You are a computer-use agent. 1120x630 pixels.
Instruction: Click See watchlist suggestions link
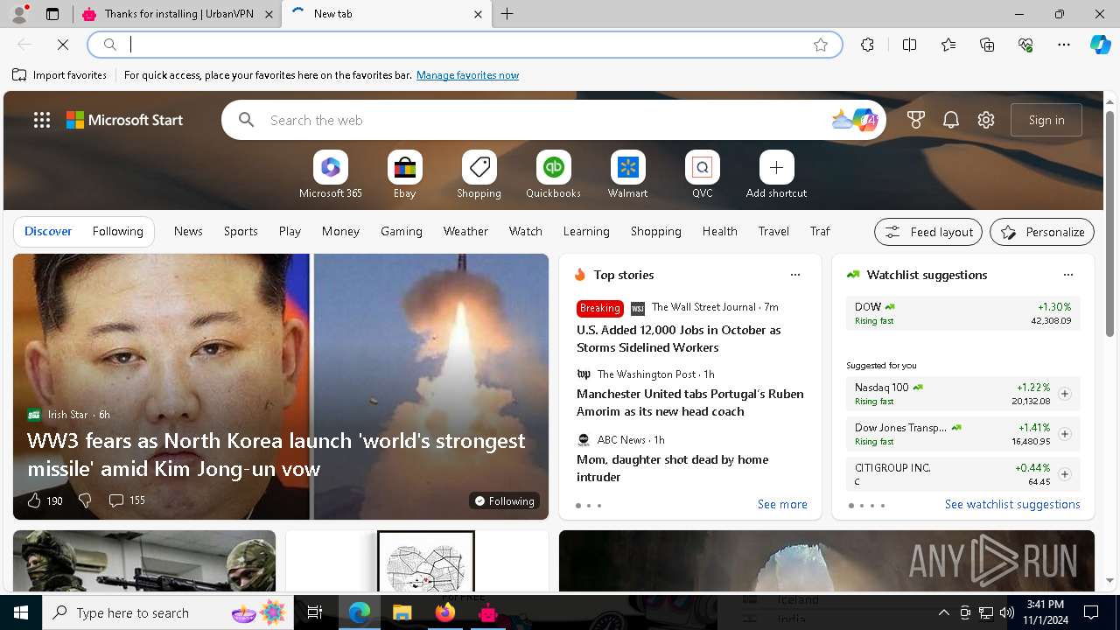click(x=1012, y=504)
